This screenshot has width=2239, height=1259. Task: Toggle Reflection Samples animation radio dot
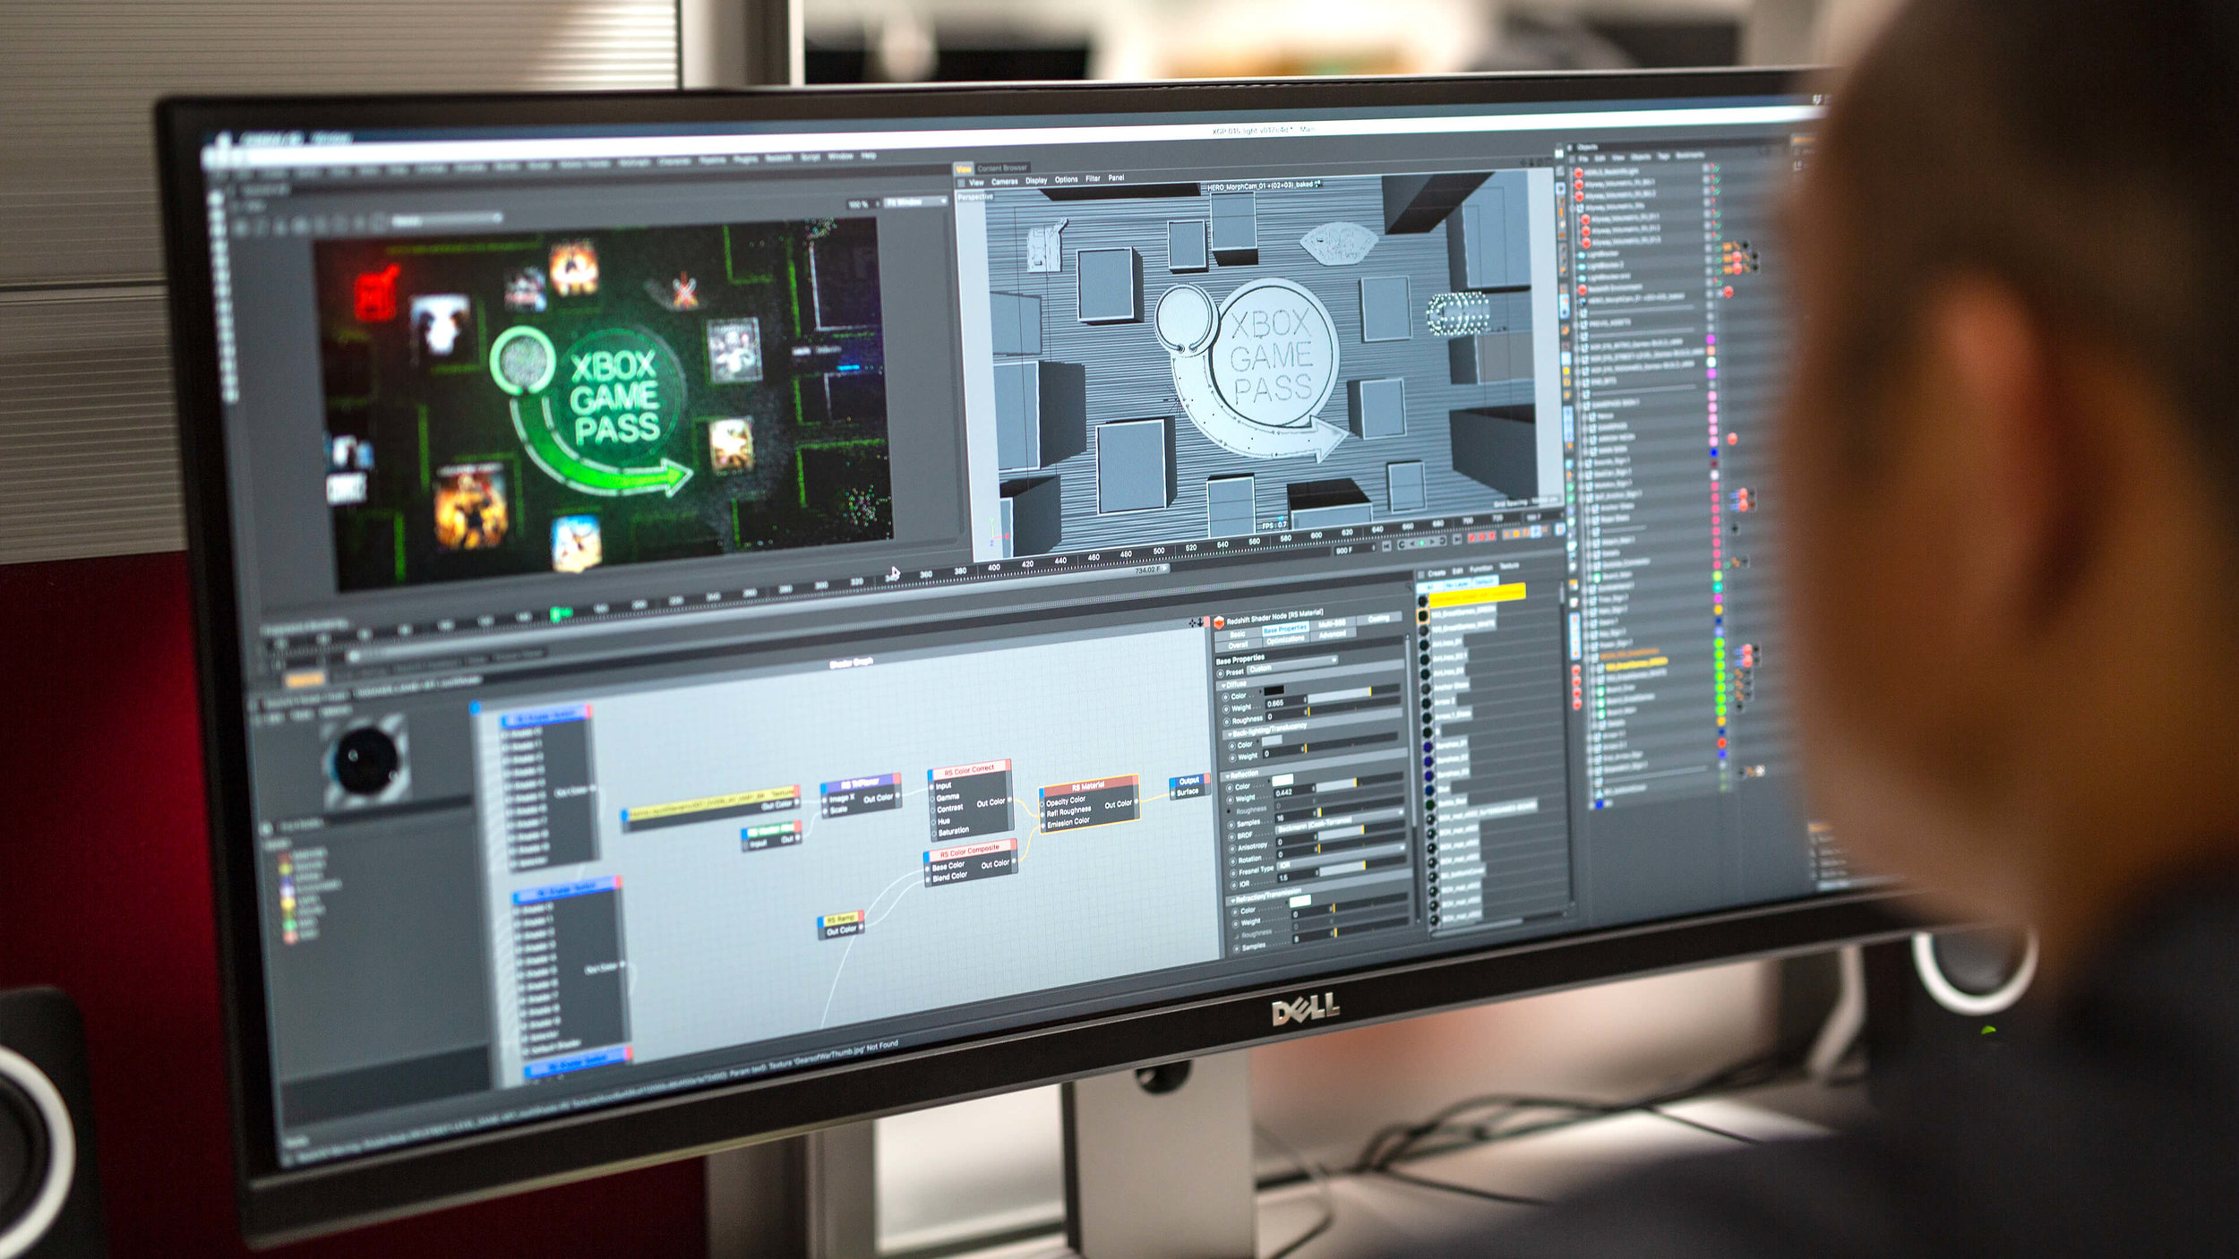[x=1231, y=825]
